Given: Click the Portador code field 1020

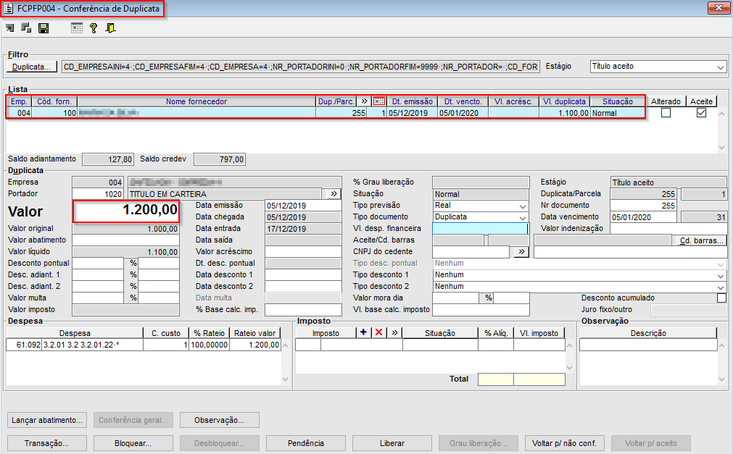Looking at the screenshot, I should click(x=98, y=193).
